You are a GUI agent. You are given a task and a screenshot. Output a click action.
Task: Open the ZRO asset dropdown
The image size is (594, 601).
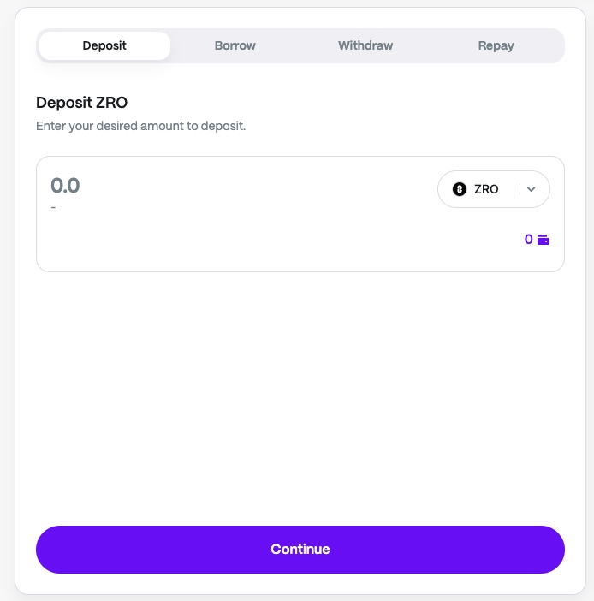coord(493,189)
